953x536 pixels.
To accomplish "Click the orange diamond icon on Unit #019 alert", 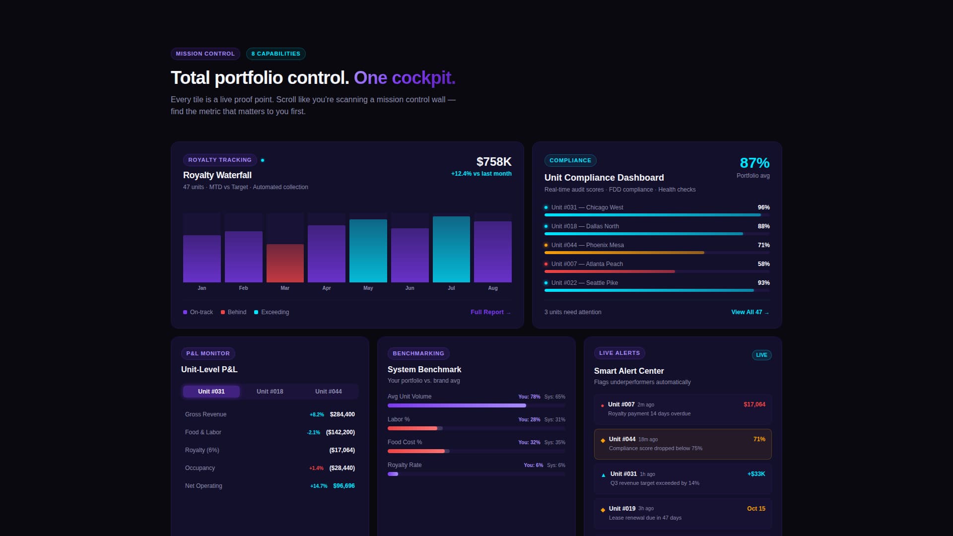I will pyautogui.click(x=603, y=510).
